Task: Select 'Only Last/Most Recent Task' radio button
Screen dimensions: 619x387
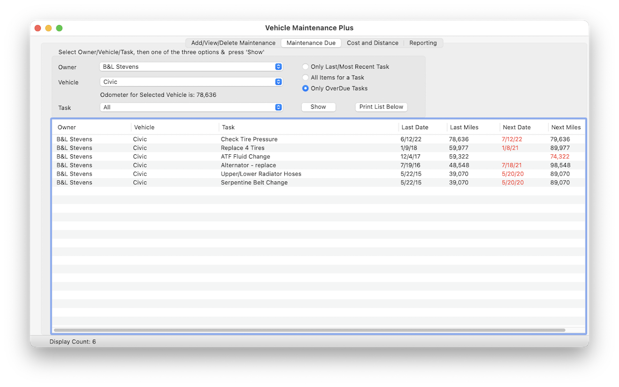Action: [306, 67]
